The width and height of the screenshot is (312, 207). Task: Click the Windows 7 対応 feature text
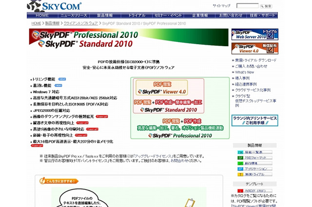tap(46, 92)
